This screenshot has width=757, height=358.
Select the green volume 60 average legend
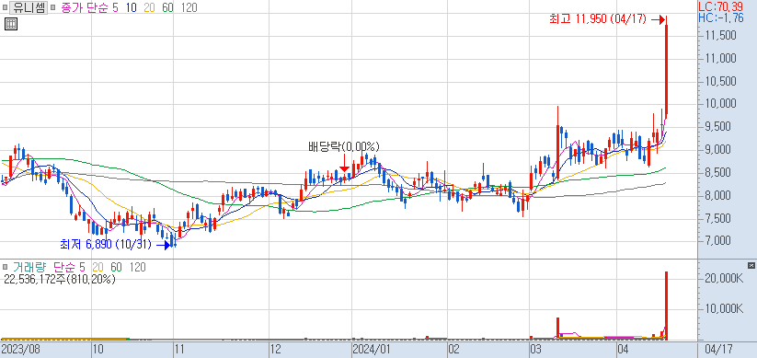pyautogui.click(x=116, y=267)
